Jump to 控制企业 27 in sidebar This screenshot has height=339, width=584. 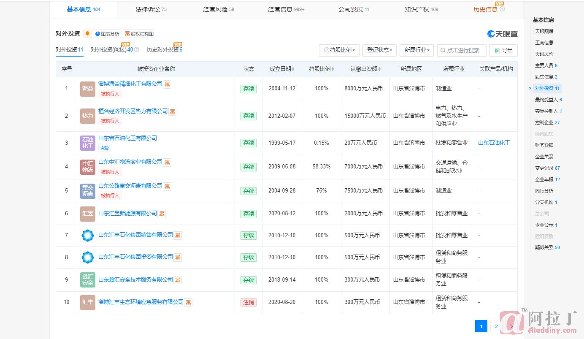click(x=548, y=122)
